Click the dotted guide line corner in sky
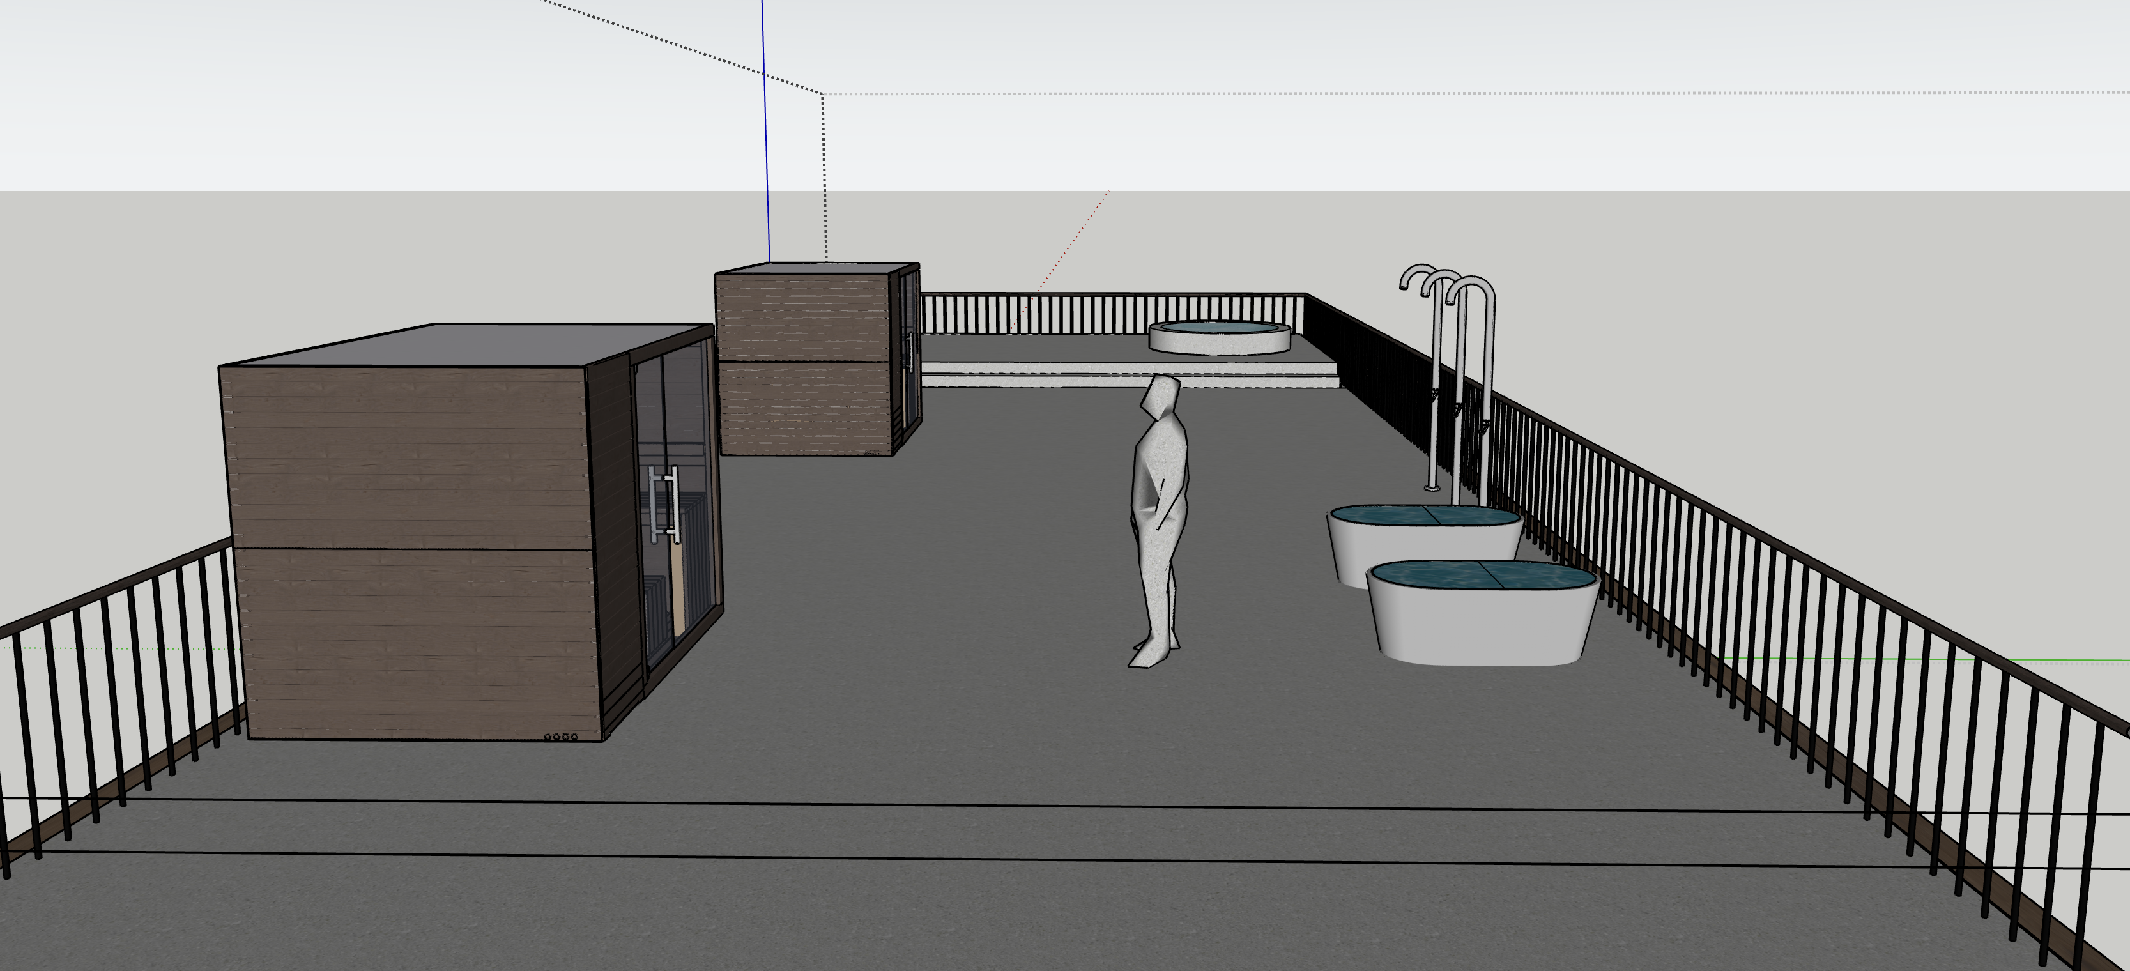 coord(823,93)
